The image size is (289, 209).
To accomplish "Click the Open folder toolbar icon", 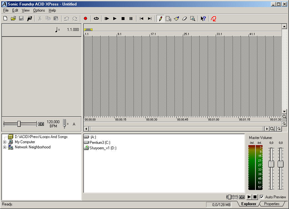I will click(x=13, y=18).
